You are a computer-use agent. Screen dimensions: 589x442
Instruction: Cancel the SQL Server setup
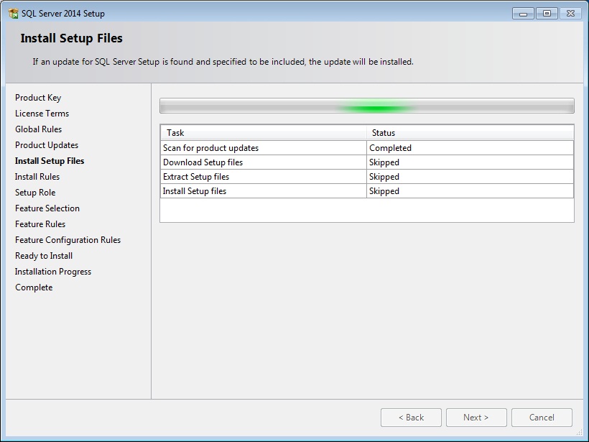pyautogui.click(x=542, y=417)
